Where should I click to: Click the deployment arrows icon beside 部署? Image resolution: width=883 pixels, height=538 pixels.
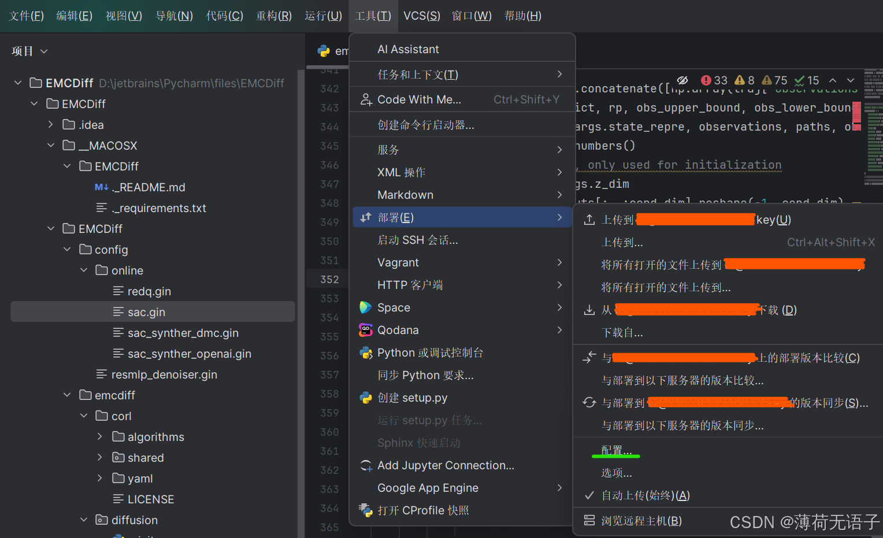click(366, 217)
